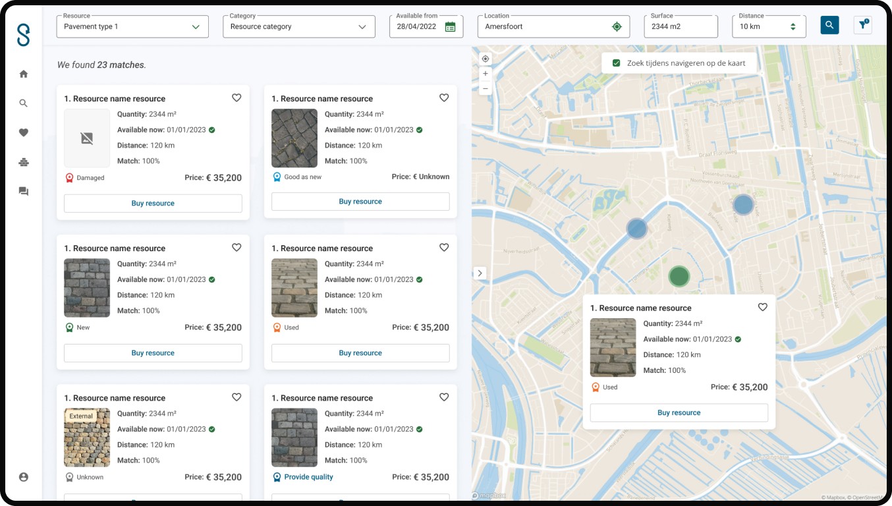Favorite the map popup resource card

(x=762, y=307)
